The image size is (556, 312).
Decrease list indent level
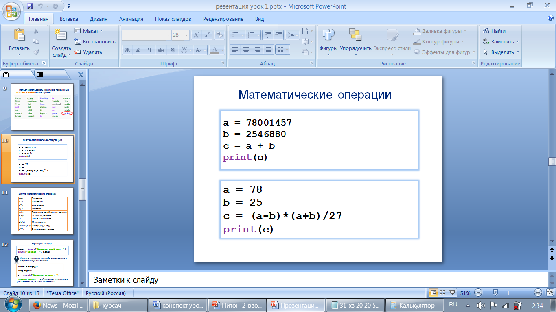(x=267, y=35)
